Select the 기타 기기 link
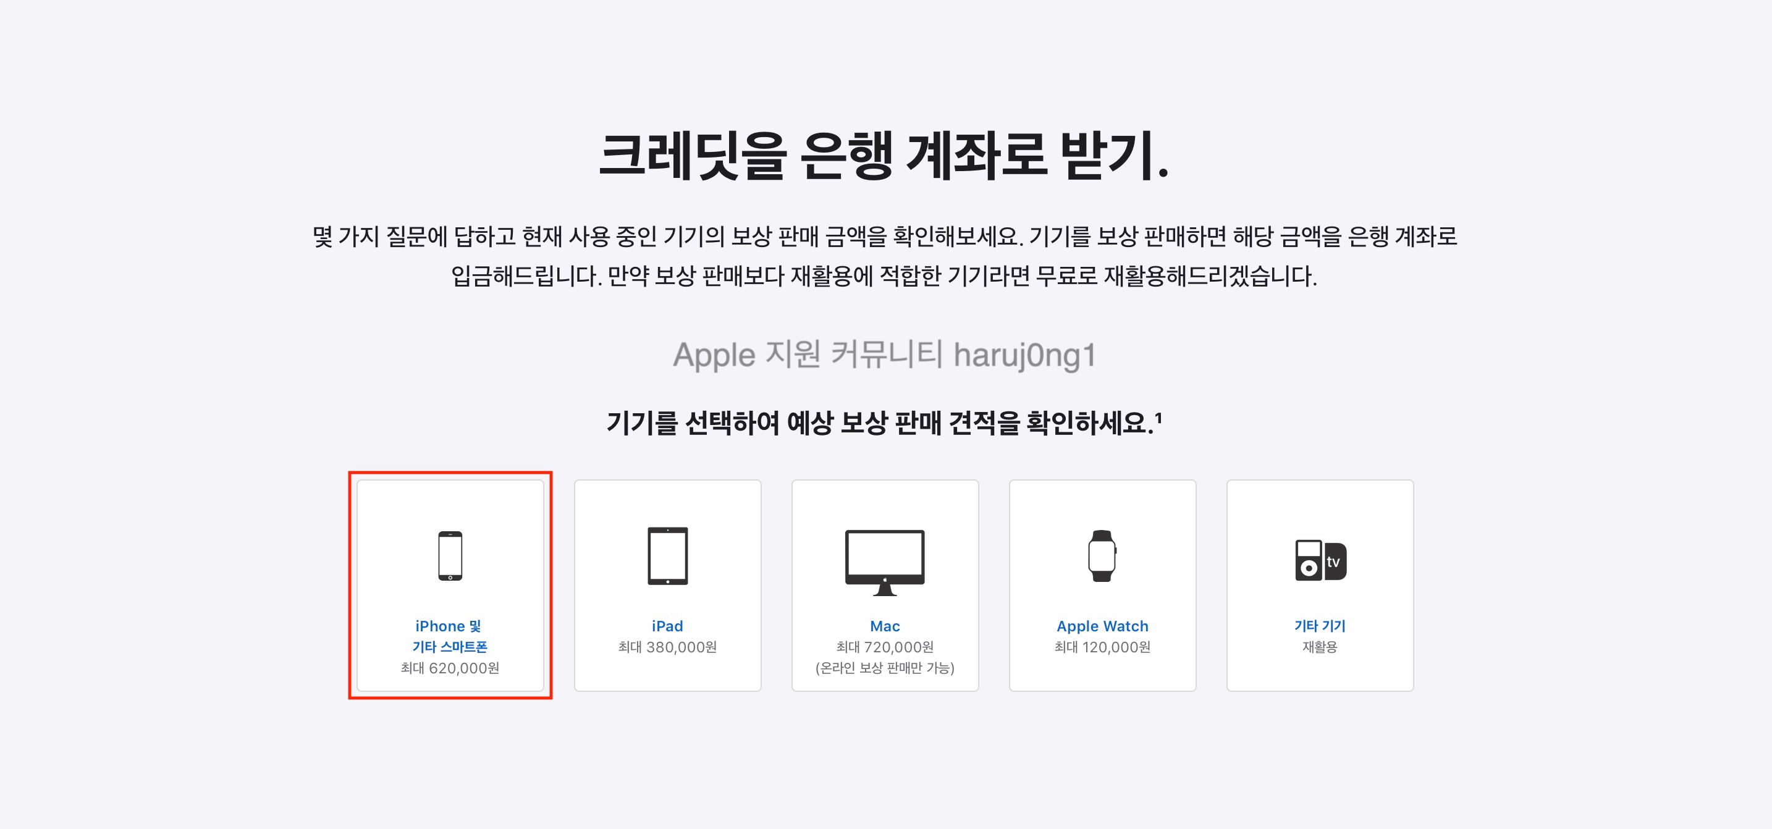Image resolution: width=1772 pixels, height=829 pixels. 1319,626
